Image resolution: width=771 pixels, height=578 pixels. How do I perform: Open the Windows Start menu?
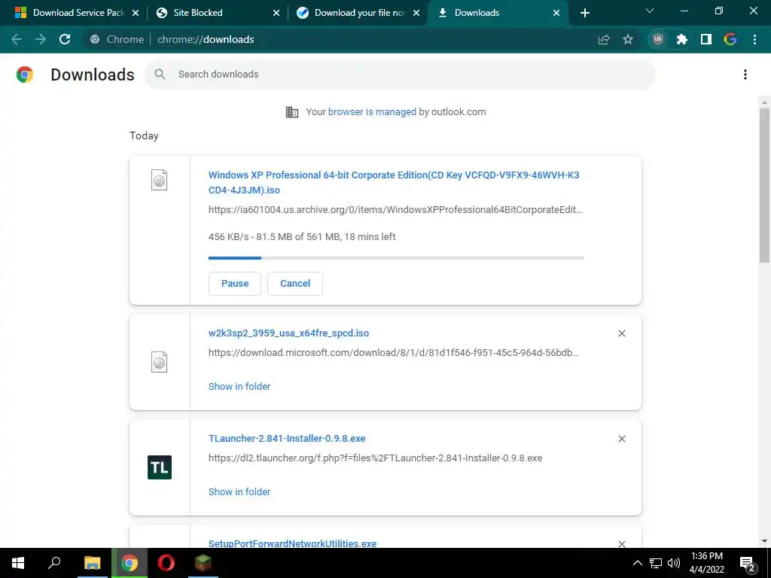click(18, 563)
